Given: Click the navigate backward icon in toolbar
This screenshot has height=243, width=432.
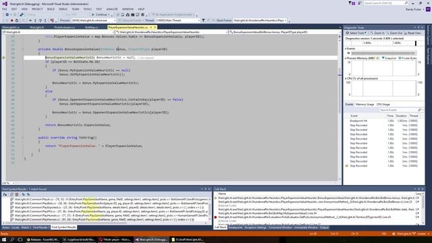Looking at the screenshot, I should pyautogui.click(x=7, y=15).
